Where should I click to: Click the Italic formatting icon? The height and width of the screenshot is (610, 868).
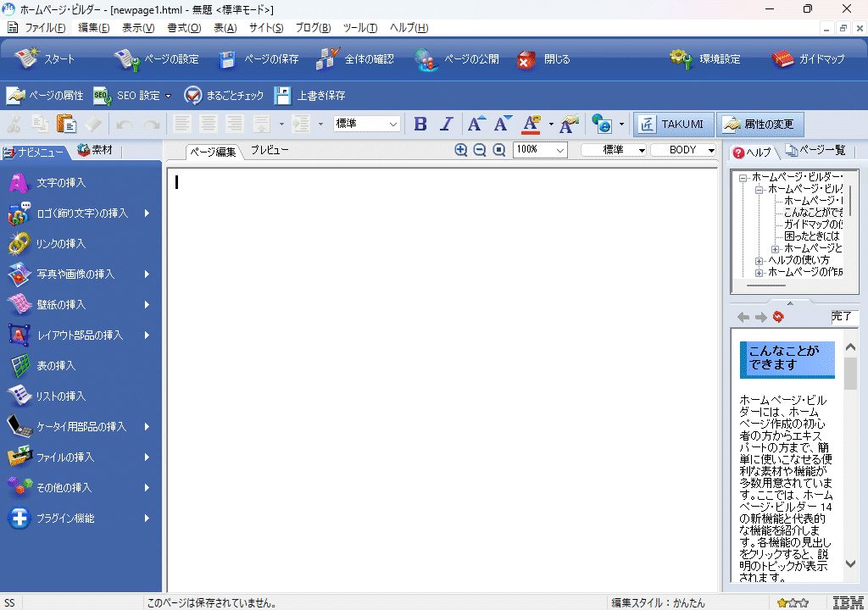coord(447,125)
